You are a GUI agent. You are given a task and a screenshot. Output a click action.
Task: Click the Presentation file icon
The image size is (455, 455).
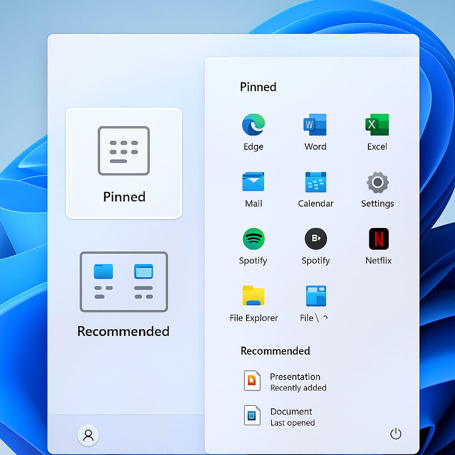252,381
